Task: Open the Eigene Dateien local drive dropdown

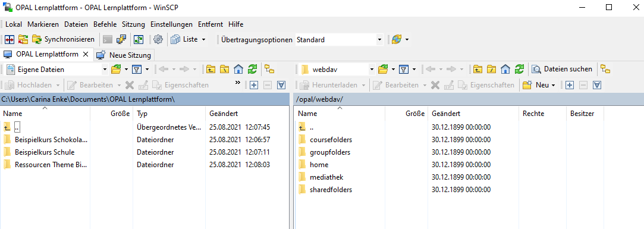Action: click(56, 70)
